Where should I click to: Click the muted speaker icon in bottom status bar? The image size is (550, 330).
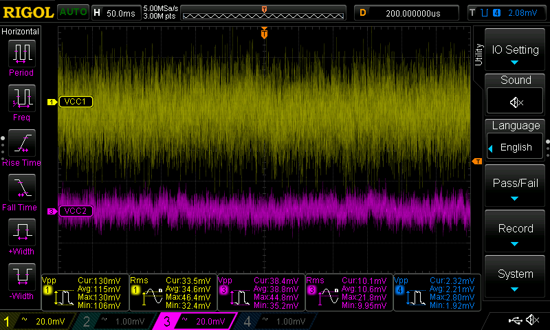532,320
